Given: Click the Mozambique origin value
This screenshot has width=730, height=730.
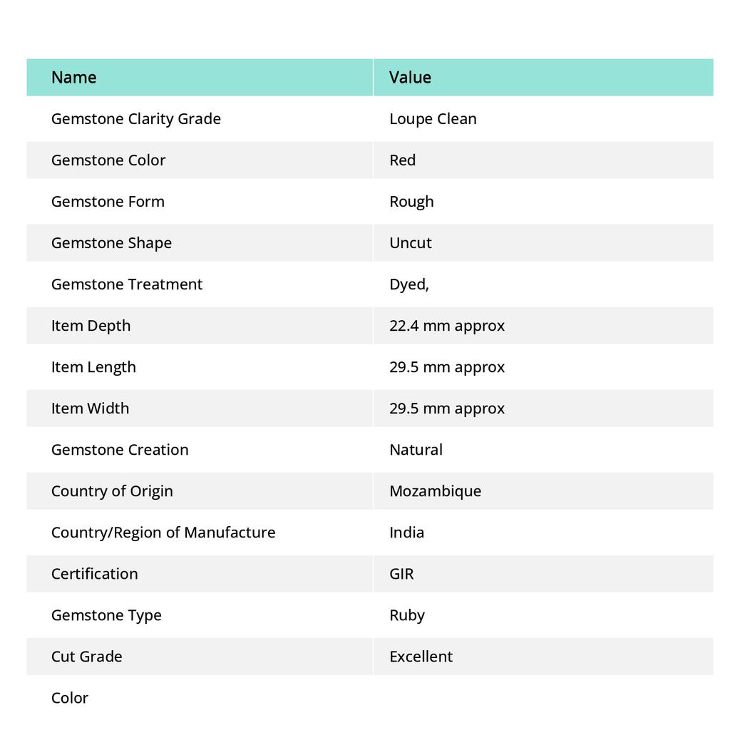Looking at the screenshot, I should pyautogui.click(x=435, y=491).
